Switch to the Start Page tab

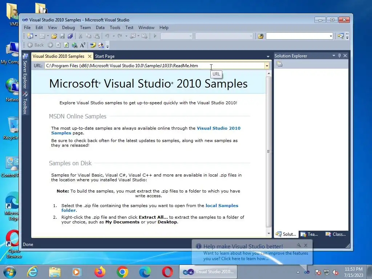click(x=105, y=56)
